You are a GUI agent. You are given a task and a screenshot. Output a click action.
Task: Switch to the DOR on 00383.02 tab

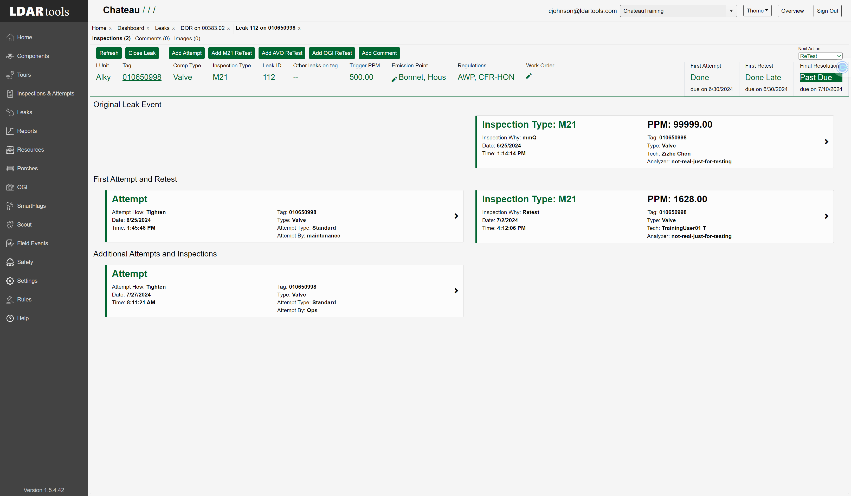tap(202, 28)
